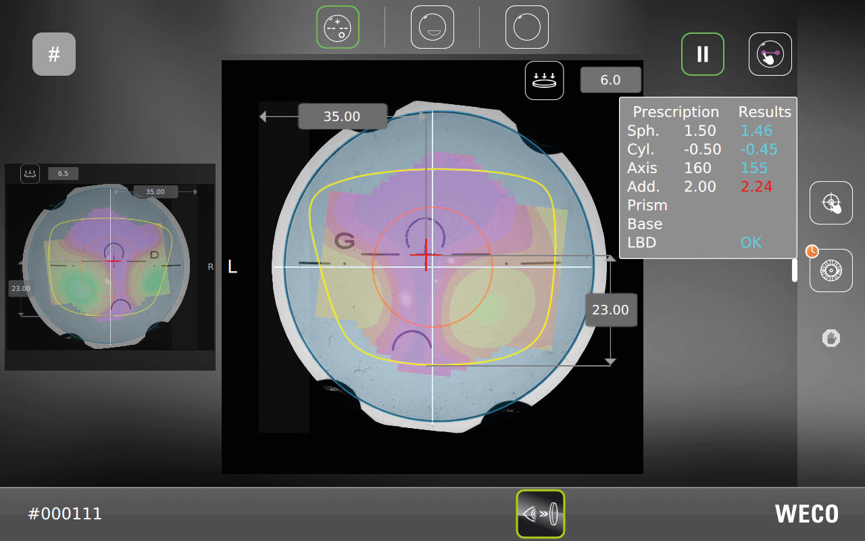
Task: Select the bifocal lens type icon
Action: point(432,27)
